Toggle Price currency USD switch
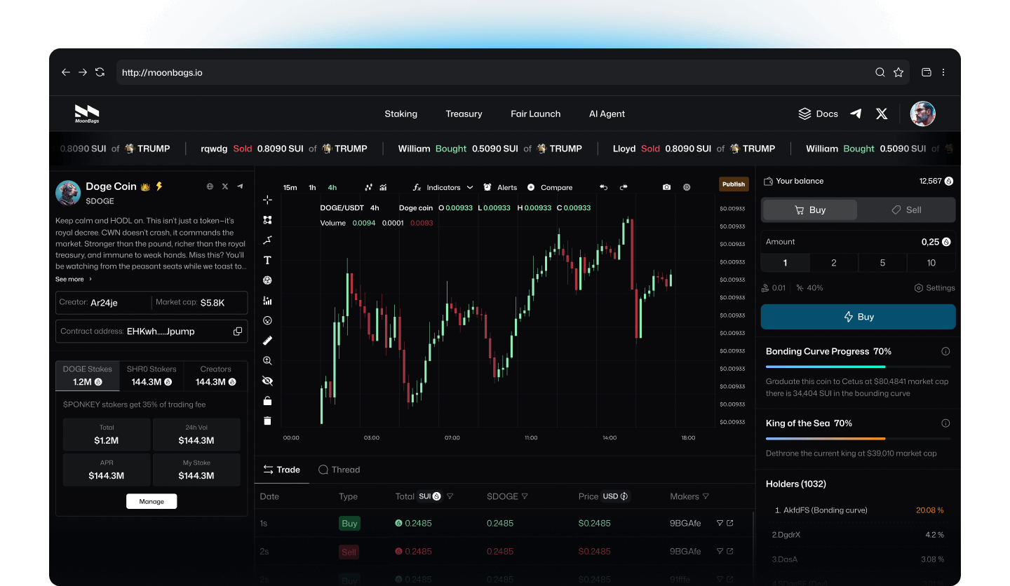 [615, 496]
